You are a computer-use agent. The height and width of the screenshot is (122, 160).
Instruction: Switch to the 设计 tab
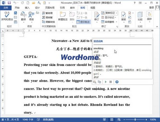(37, 8)
